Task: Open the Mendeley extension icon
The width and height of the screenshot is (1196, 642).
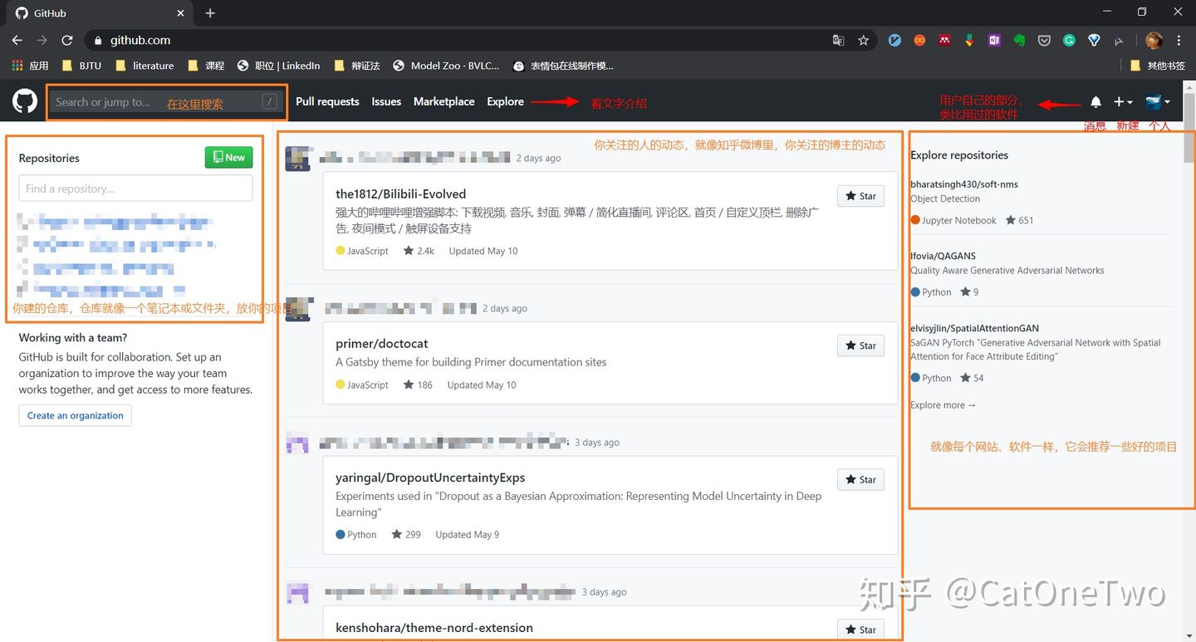Action: (944, 40)
